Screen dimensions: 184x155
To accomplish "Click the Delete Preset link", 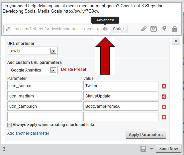I will 74,70.
